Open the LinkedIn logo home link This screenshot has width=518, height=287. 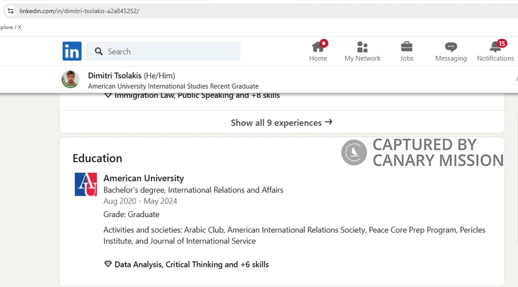click(72, 51)
